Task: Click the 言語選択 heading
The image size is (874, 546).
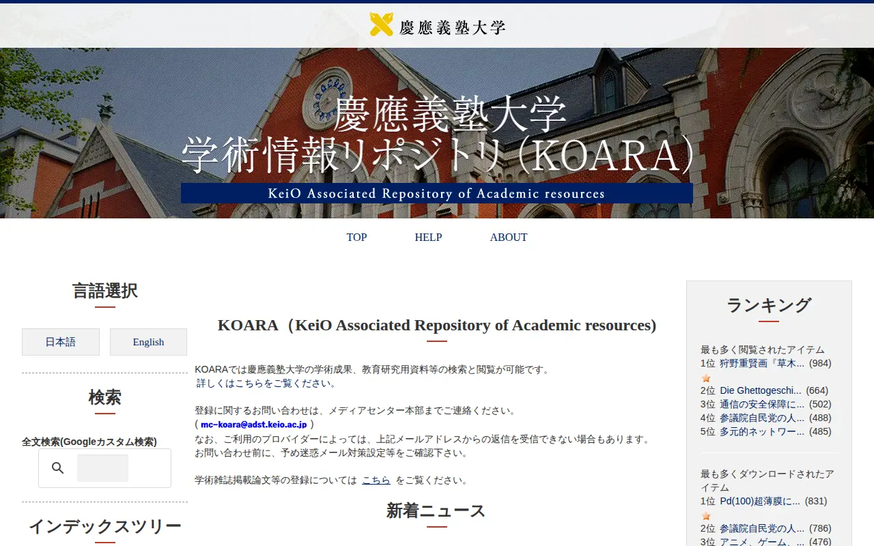Action: (105, 291)
